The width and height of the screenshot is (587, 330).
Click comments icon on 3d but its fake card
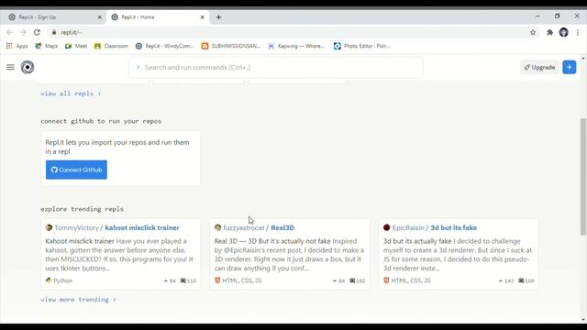[x=521, y=280]
